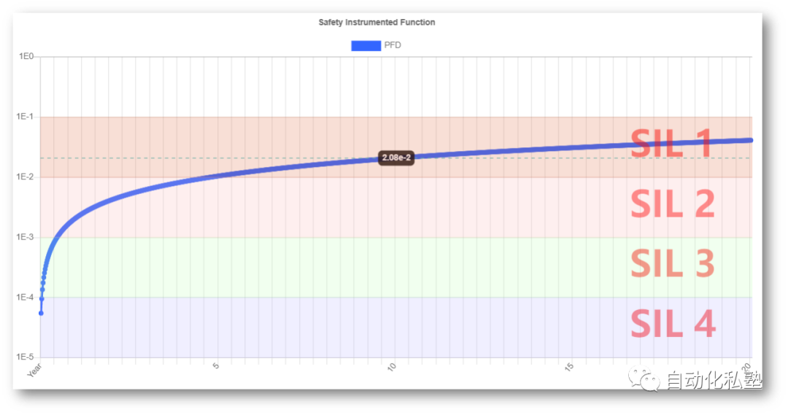
Task: Click the SIL 2 zone label
Action: [x=673, y=203]
